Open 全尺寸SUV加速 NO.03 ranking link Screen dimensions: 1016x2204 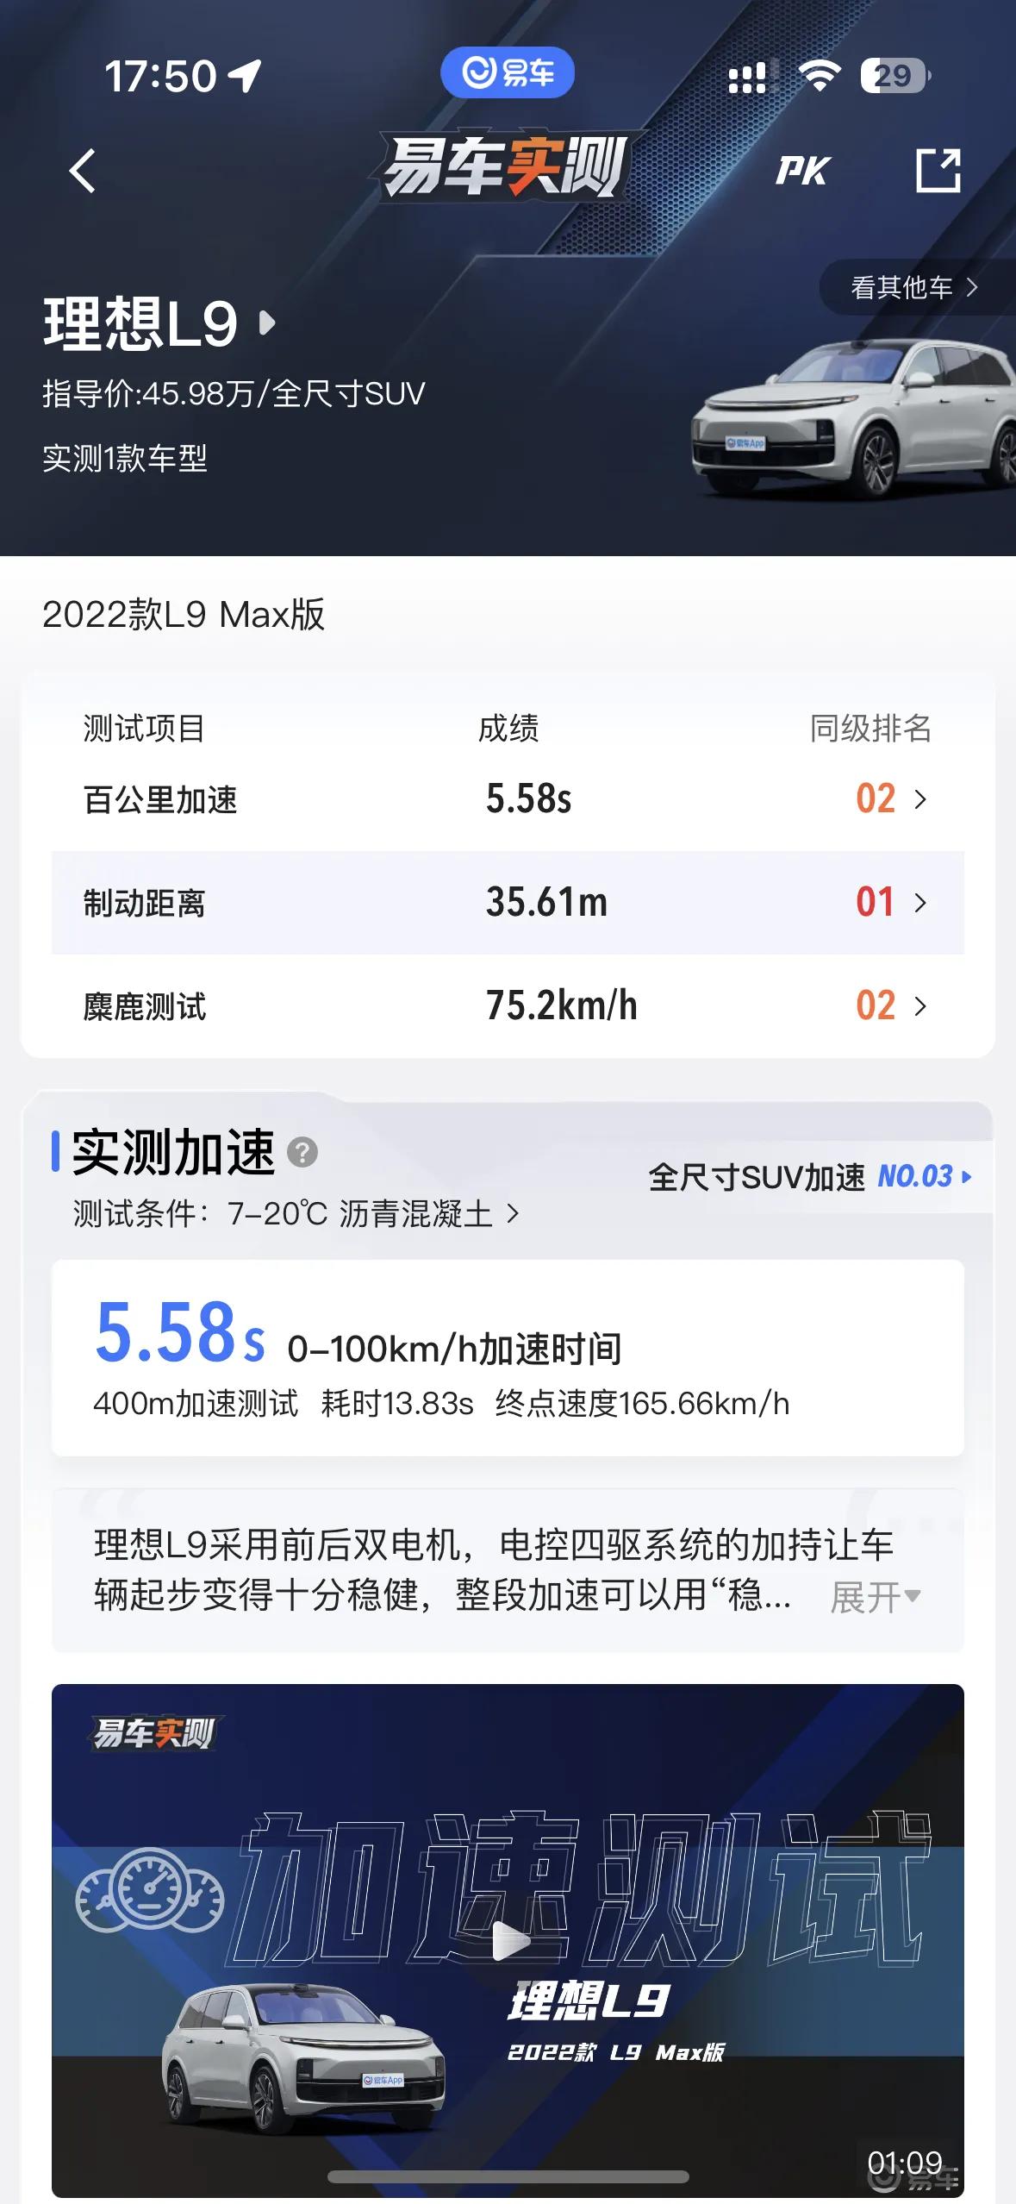[810, 1177]
